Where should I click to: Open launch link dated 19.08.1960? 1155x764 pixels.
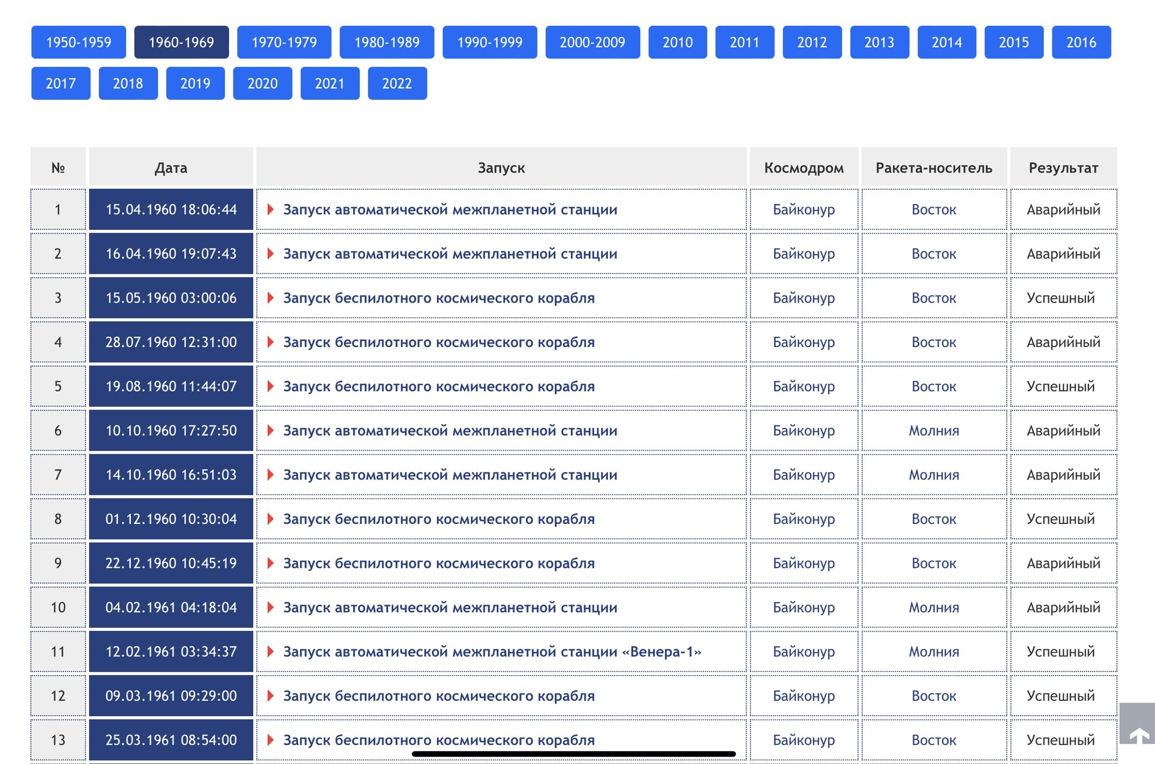click(x=438, y=387)
